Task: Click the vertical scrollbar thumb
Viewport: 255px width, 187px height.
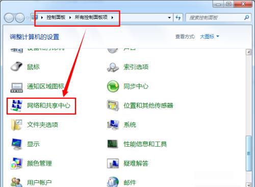Action: click(x=248, y=153)
